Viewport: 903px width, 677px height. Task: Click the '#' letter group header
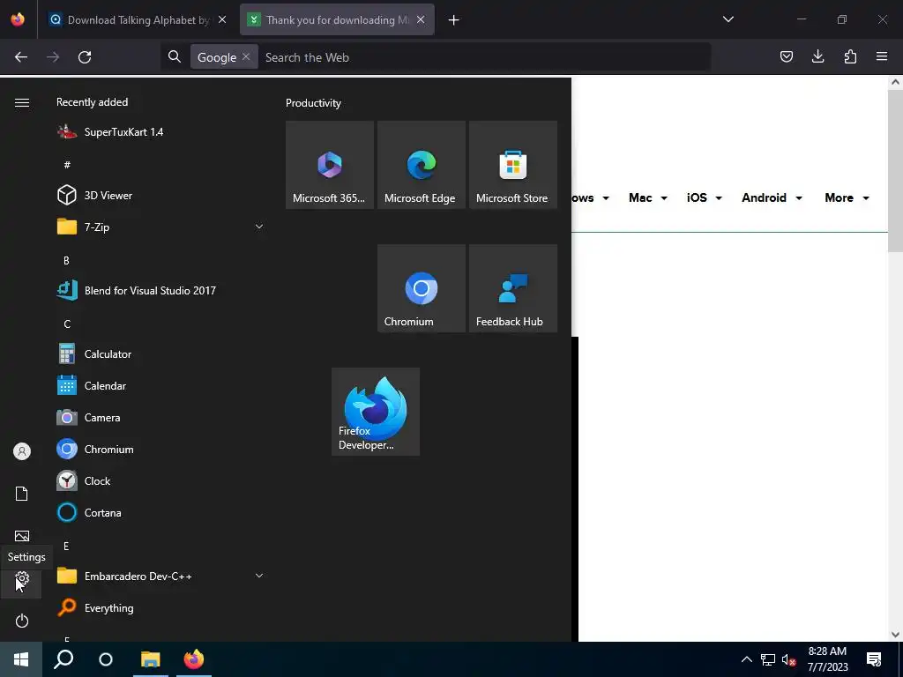click(x=67, y=165)
